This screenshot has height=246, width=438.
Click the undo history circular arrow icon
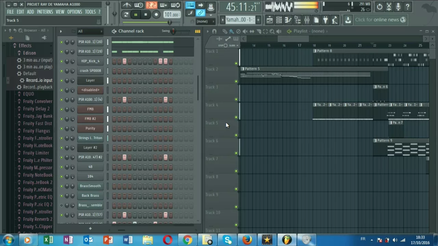379,6
